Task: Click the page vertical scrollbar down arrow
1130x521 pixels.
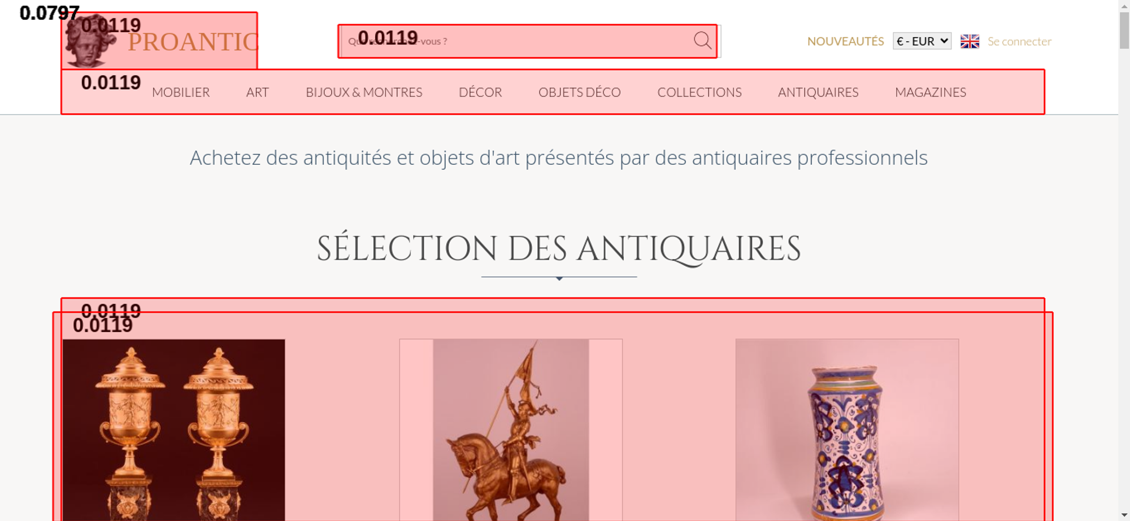Action: coord(1124,515)
